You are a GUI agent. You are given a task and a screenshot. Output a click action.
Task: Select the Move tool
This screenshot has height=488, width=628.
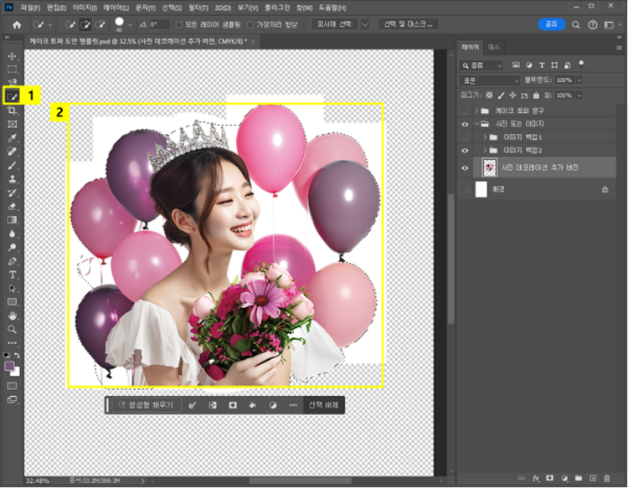(12, 54)
